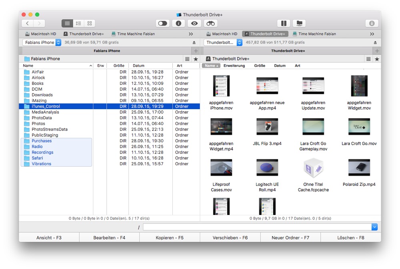Switch to icon grid view mode
The image size is (400, 269).
pos(90,24)
